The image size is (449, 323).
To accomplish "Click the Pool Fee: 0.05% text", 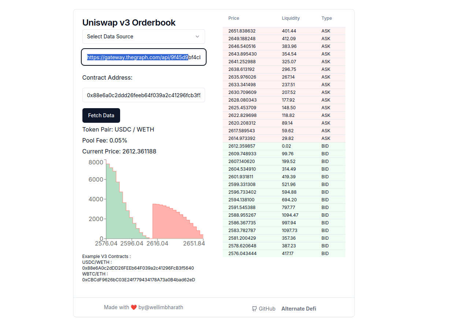I will click(105, 140).
